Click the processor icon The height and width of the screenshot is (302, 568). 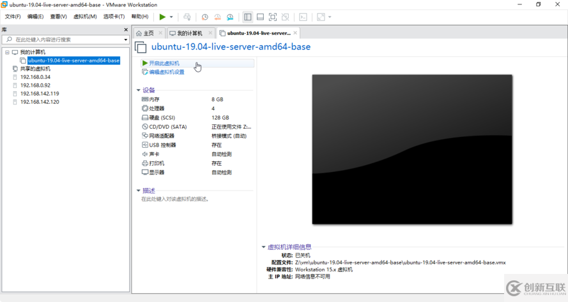pyautogui.click(x=145, y=108)
